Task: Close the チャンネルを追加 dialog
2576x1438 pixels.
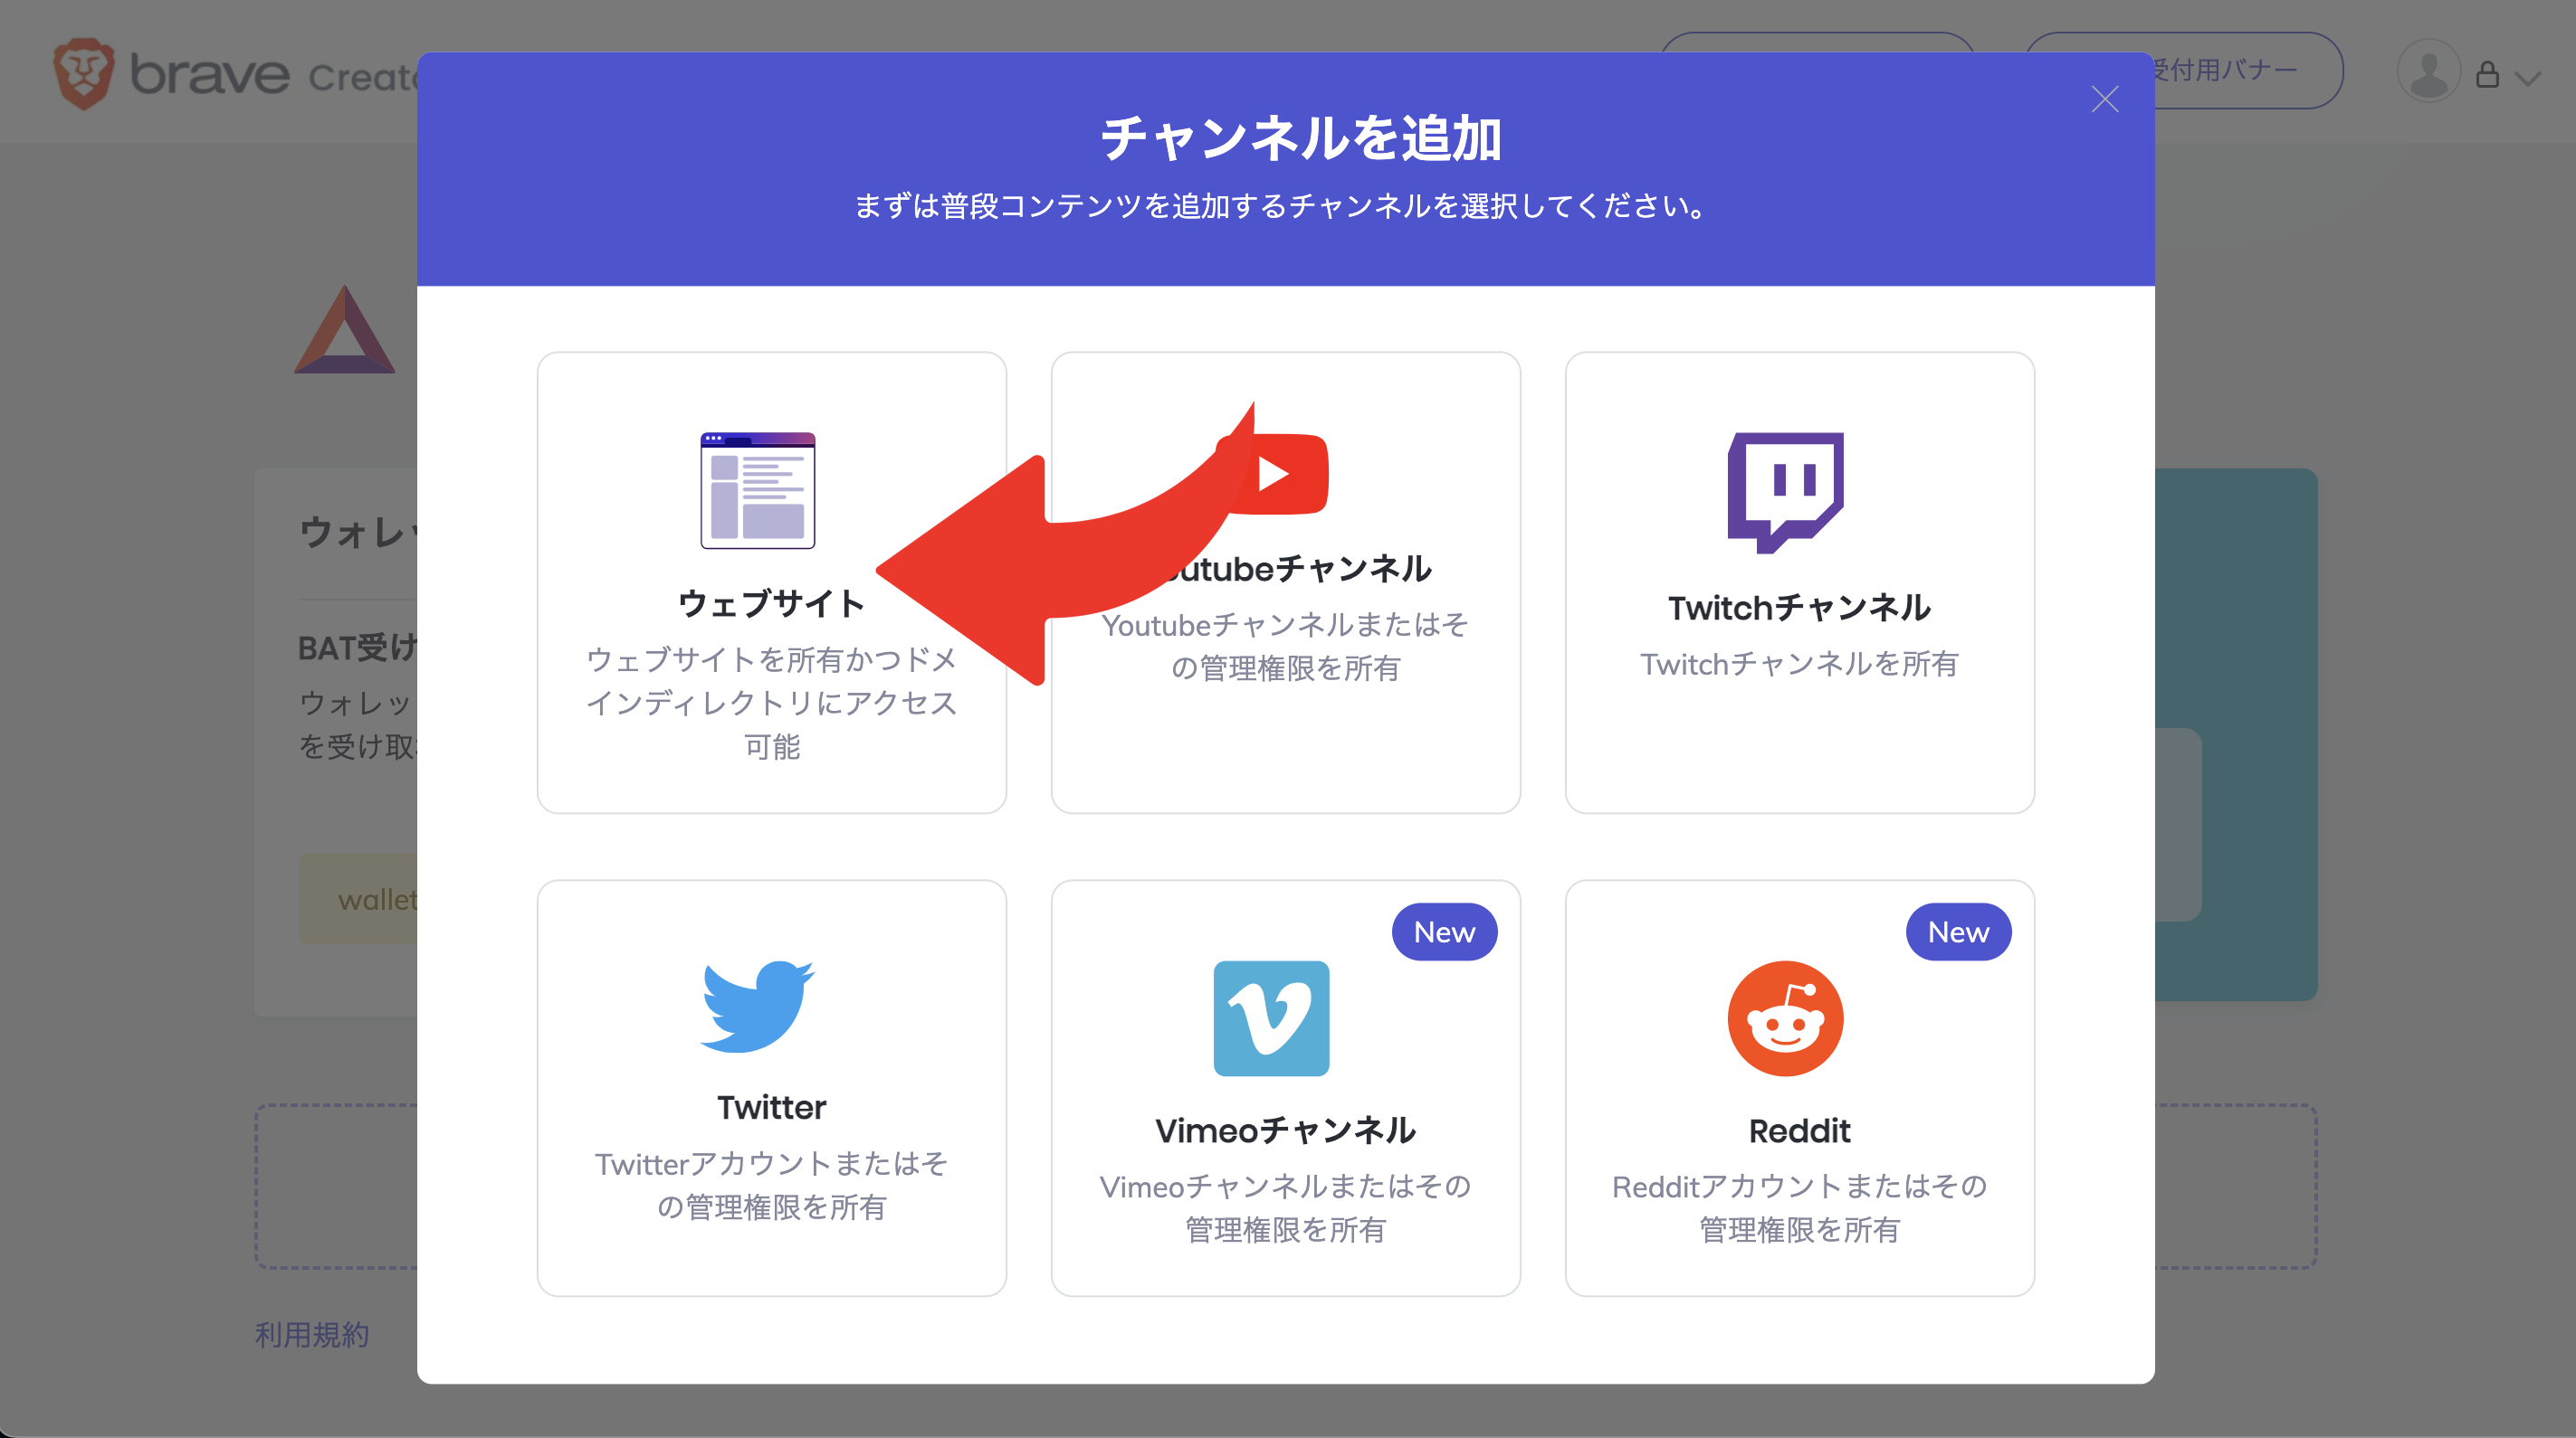Action: [x=2104, y=99]
